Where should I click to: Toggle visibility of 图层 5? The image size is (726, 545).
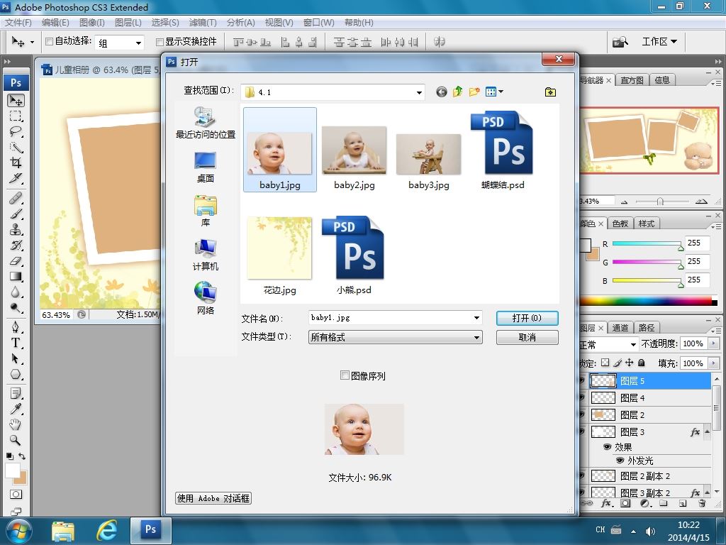coord(583,381)
